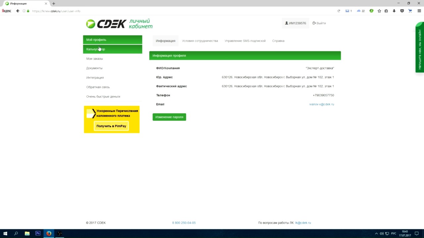Show hidden system tray icons
Viewport: 424px width, 238px height.
pyautogui.click(x=376, y=233)
